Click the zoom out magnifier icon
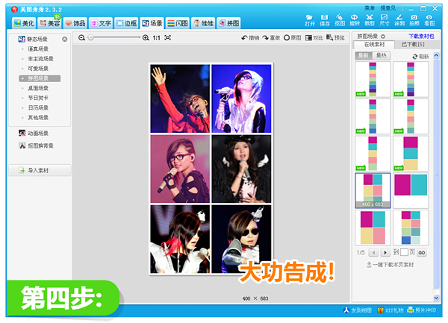The height and width of the screenshot is (323, 448). (82, 37)
